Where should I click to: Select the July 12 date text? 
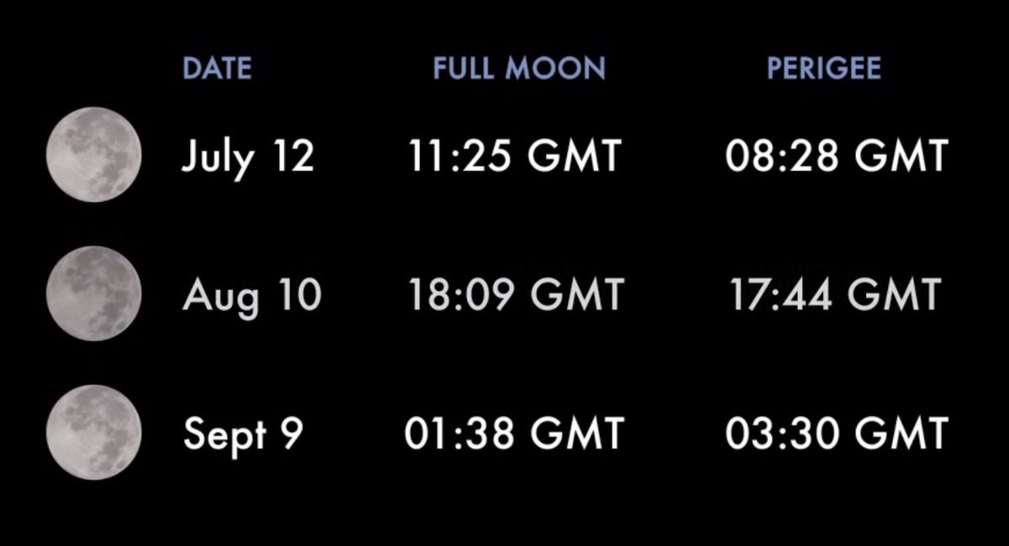pos(248,158)
